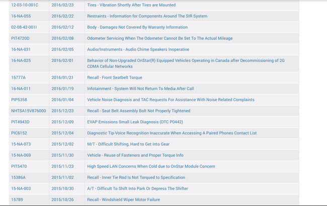
Task: Select date 2015/11/23
Action: [62, 166]
